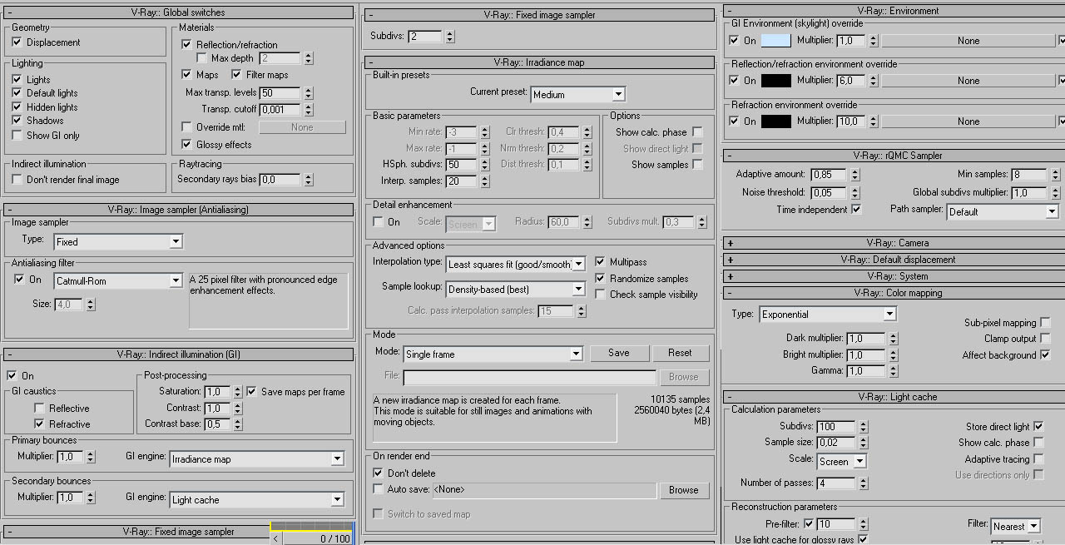Pick the Reflection/refraction environment black swatch
Image resolution: width=1065 pixels, height=545 pixels.
775,81
